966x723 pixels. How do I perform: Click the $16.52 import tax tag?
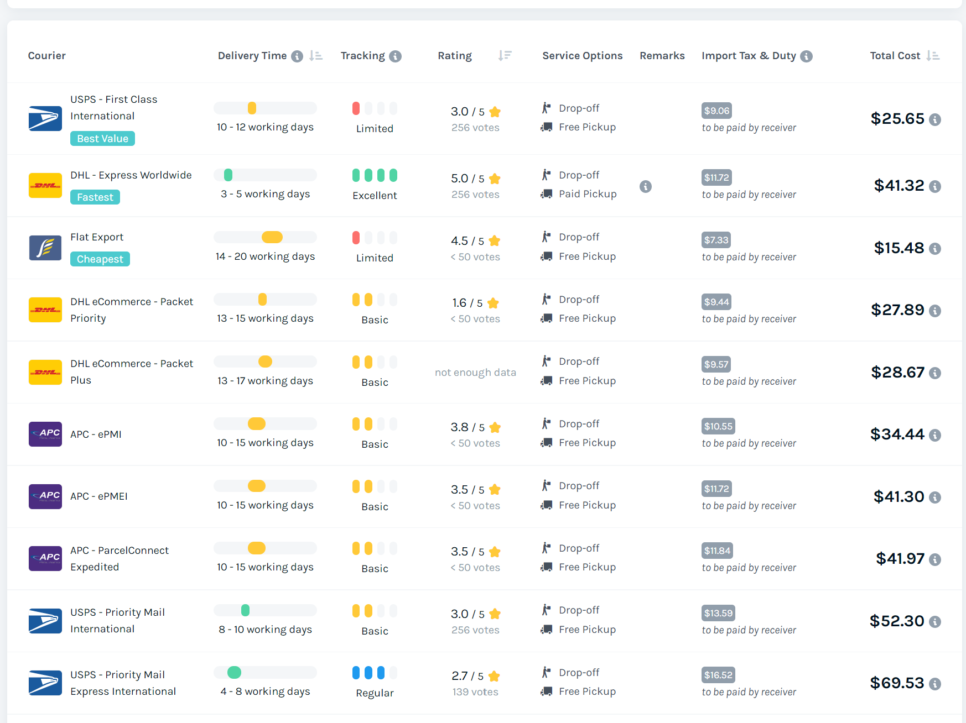718,675
